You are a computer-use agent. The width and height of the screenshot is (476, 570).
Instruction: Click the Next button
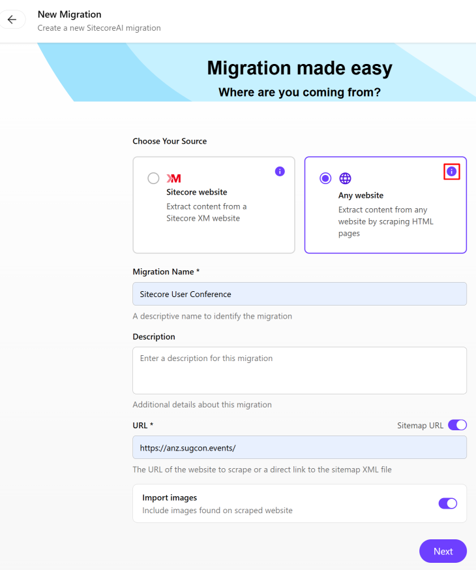tap(443, 551)
